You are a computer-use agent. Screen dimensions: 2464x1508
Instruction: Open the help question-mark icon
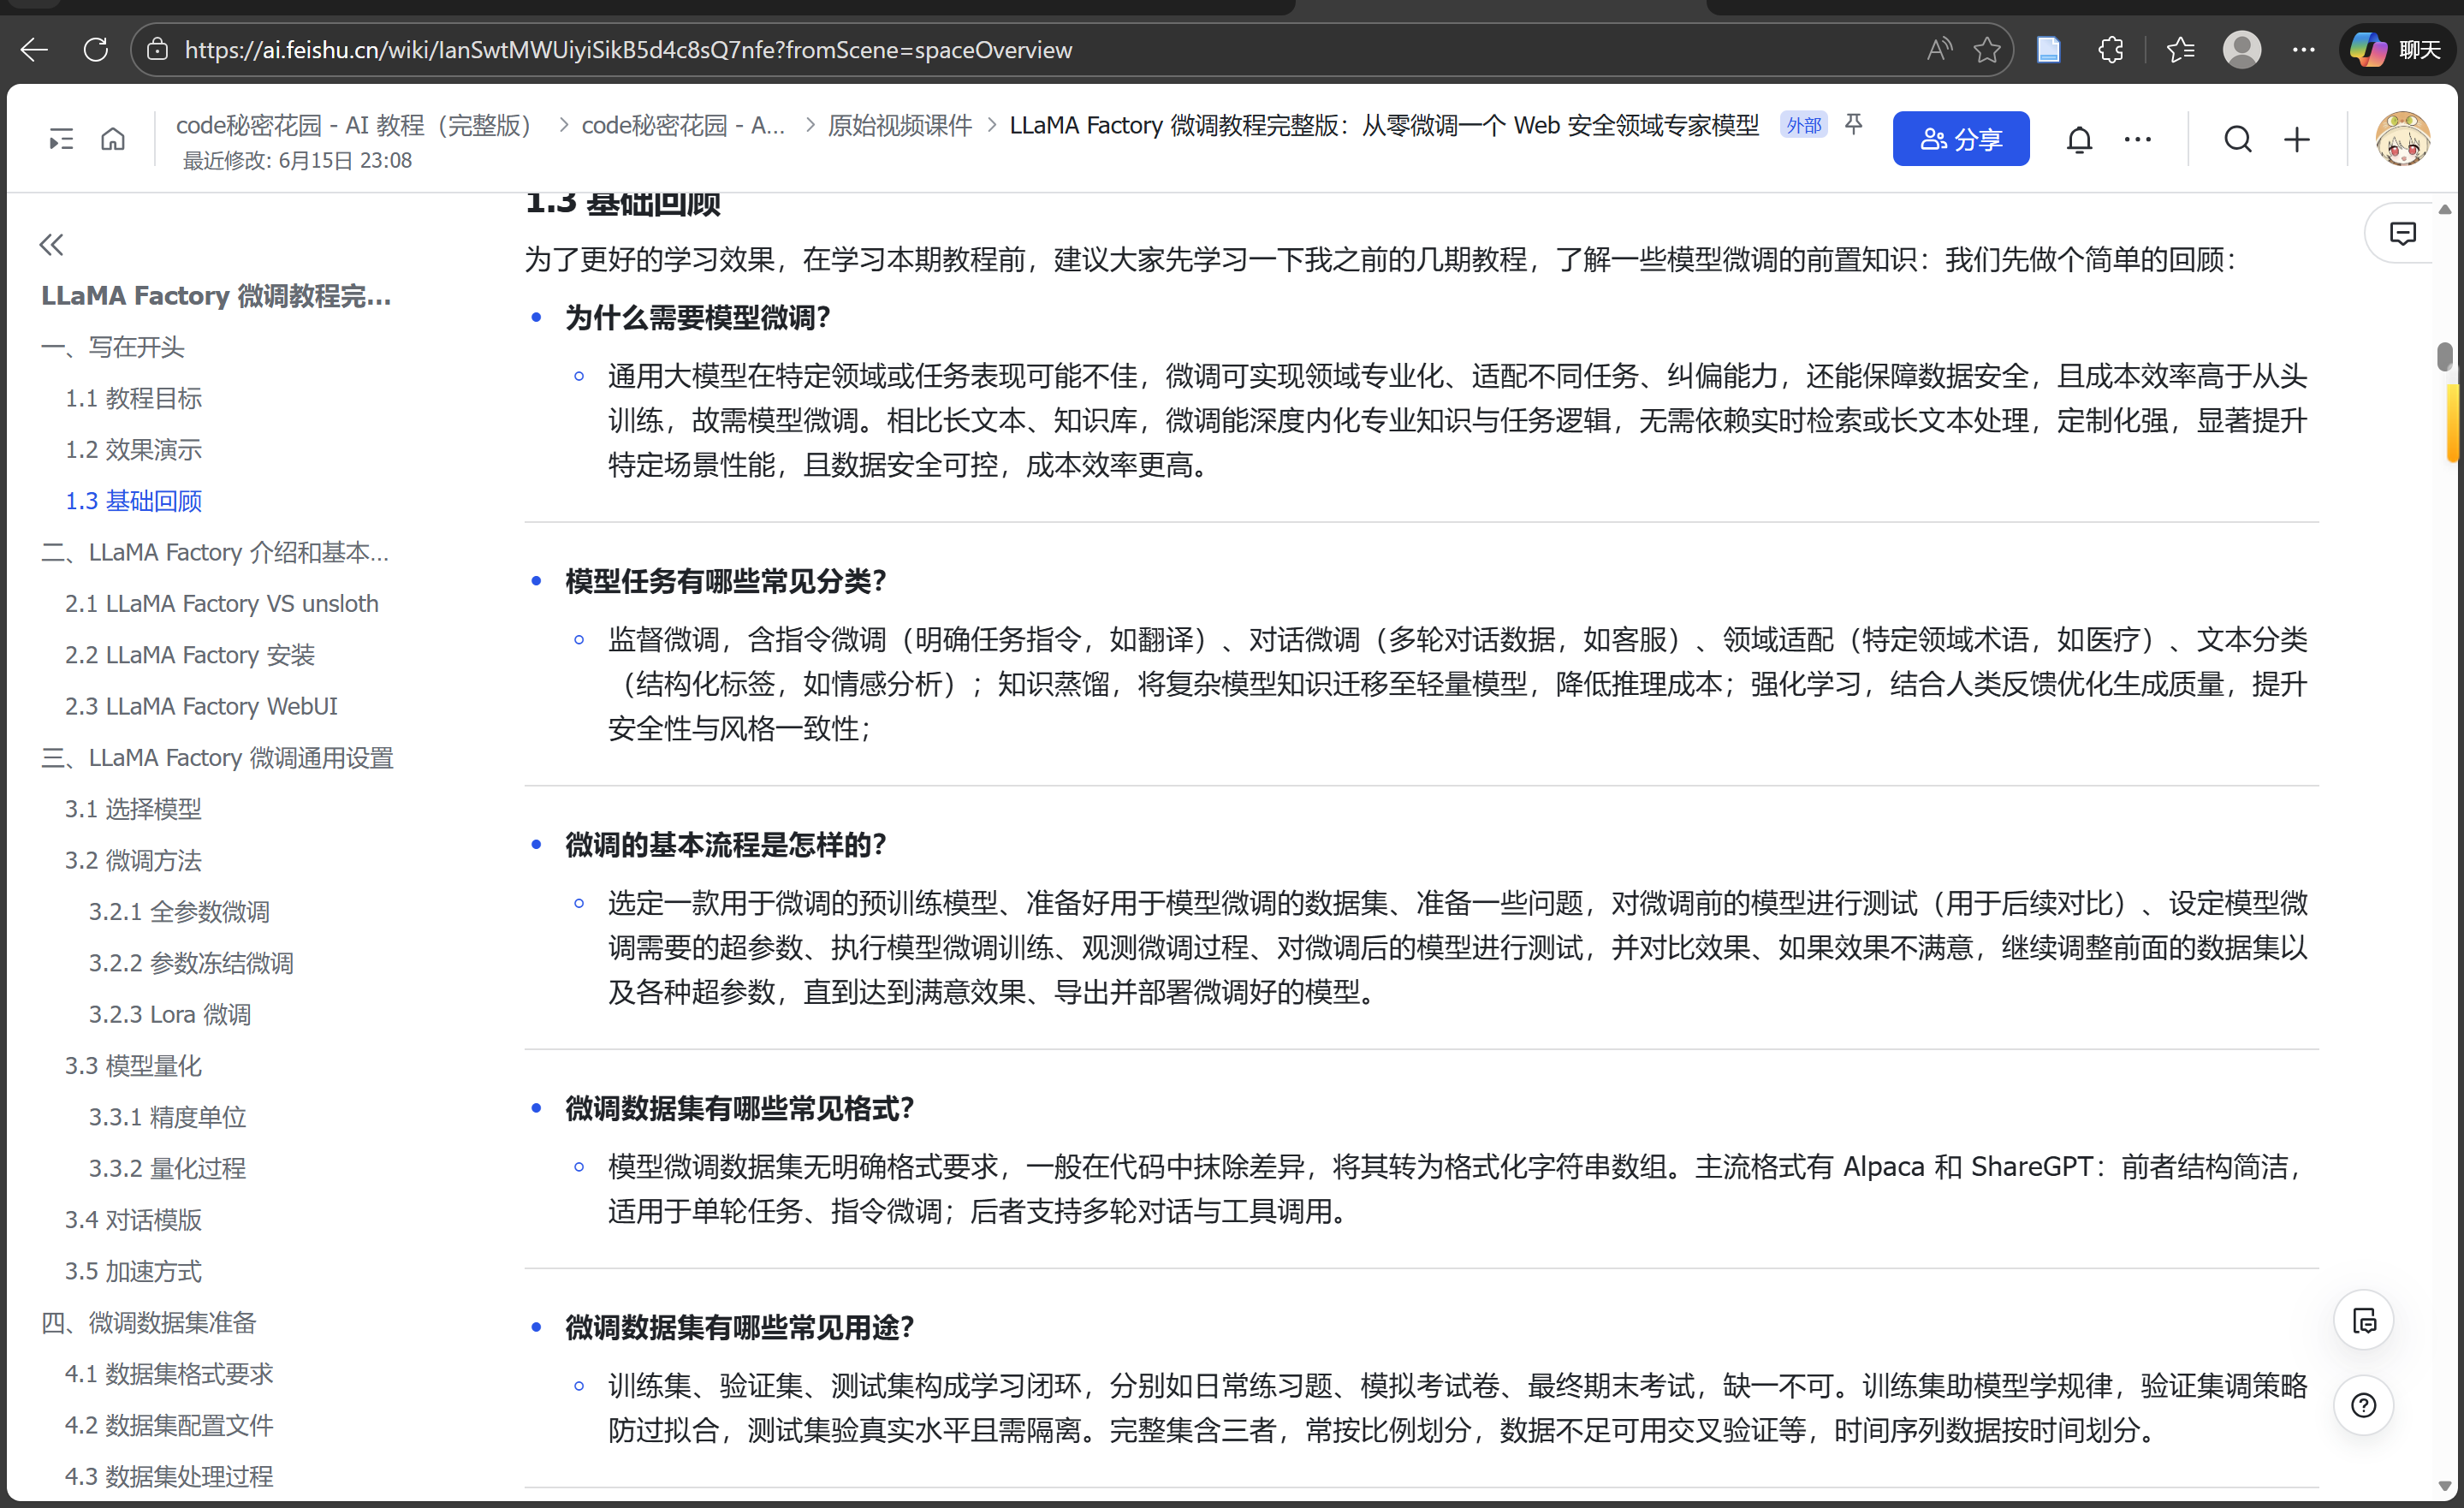(2364, 1405)
